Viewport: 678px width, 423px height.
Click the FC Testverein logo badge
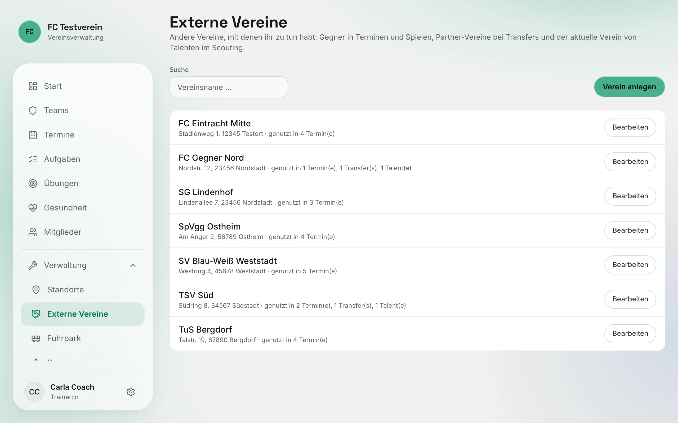(x=30, y=32)
